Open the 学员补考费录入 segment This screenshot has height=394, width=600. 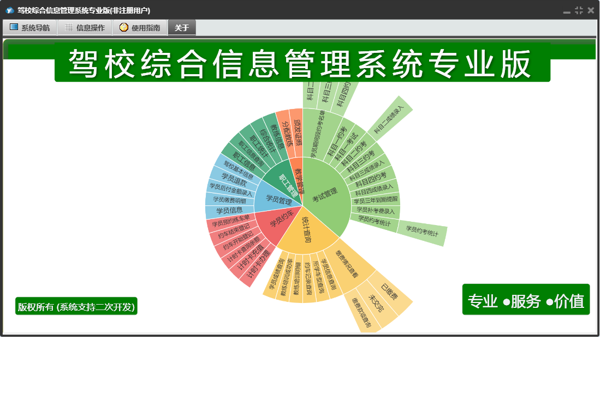coord(376,210)
